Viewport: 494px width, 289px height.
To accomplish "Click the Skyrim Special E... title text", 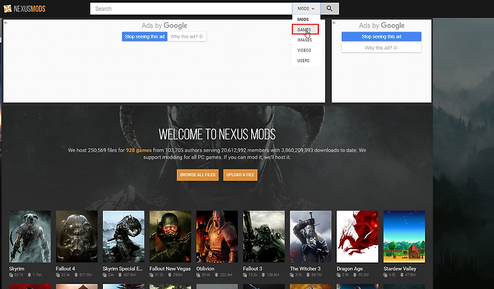I will [123, 269].
